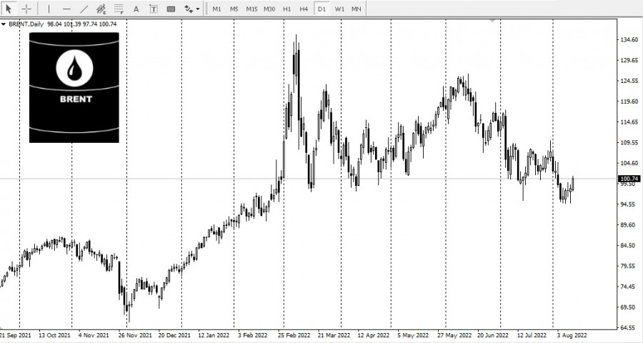
Task: Click the Text Label tool marked T
Action: click(154, 9)
